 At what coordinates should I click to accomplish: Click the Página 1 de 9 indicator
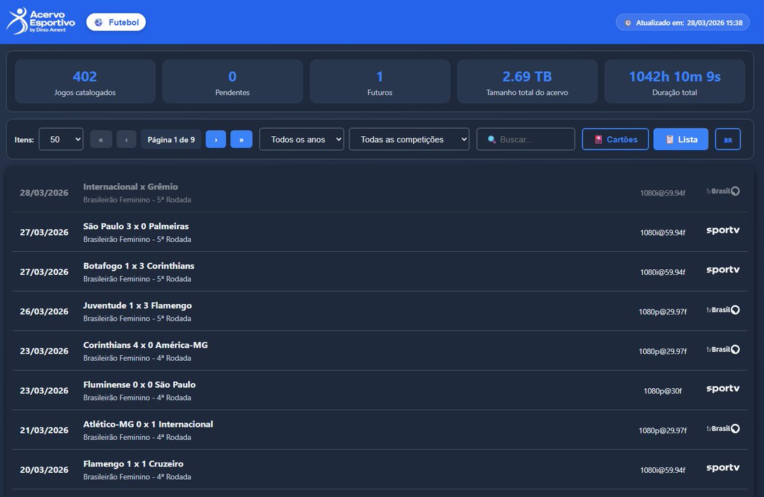click(x=171, y=139)
